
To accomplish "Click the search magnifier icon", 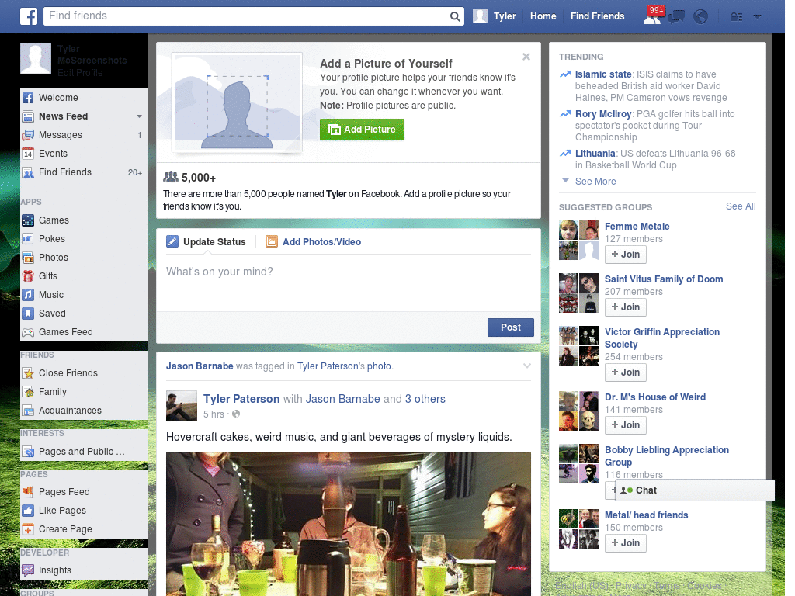I will coord(455,17).
